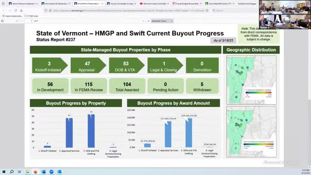Click the 115 In FEMA Review tile
Image resolution: width=311 pixels, height=175 pixels.
[x=88, y=86]
